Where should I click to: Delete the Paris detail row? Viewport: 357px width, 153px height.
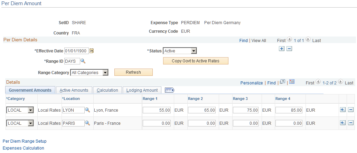click(x=351, y=123)
